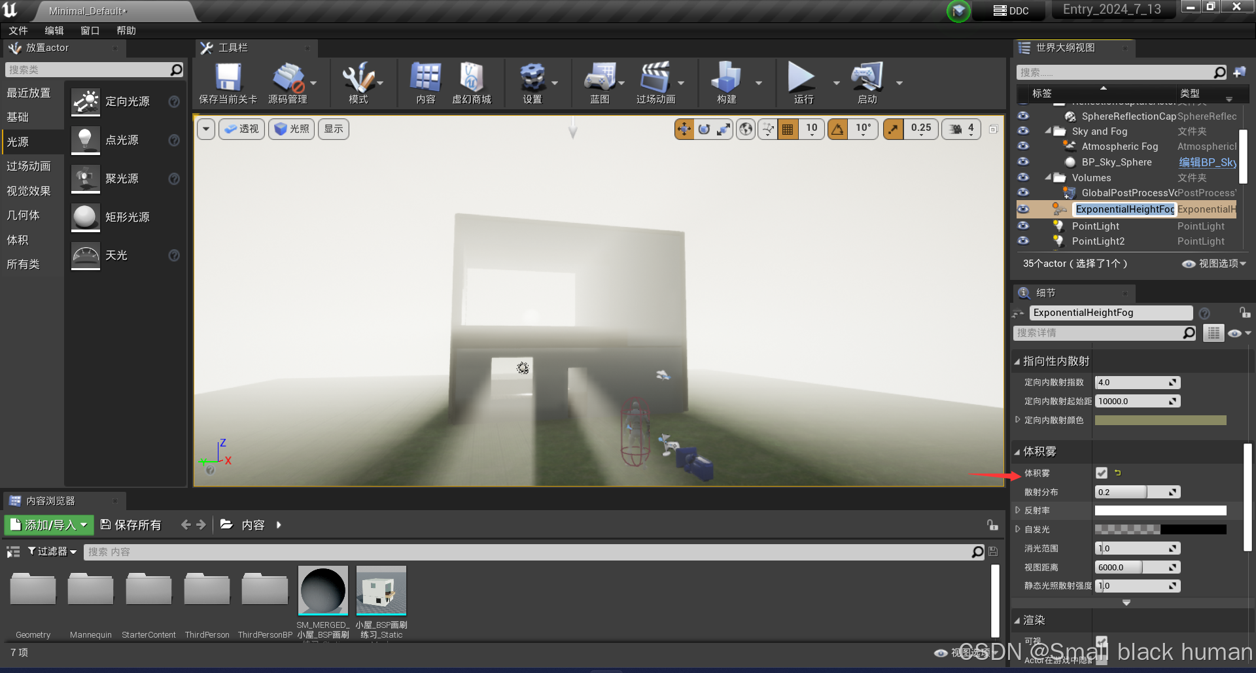Hide PointLight2 using its eye icon
The width and height of the screenshot is (1256, 673).
click(1023, 241)
